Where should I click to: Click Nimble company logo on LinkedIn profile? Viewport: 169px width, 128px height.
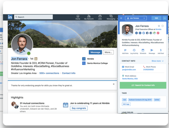84,59
